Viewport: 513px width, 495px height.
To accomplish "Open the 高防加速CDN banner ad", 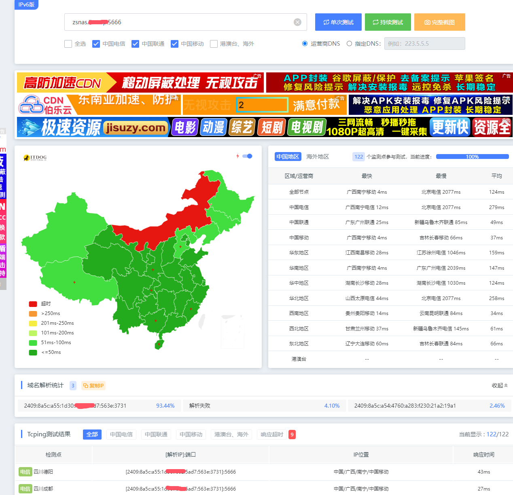I will point(140,82).
